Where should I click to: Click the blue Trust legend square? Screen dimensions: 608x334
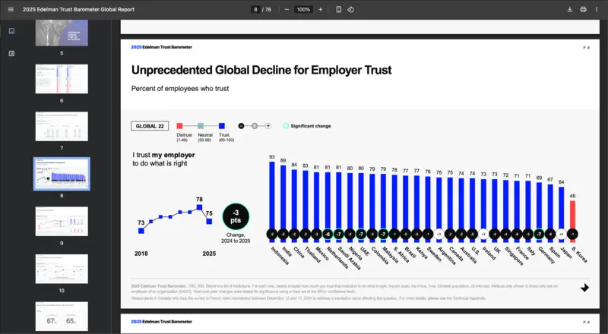point(222,126)
